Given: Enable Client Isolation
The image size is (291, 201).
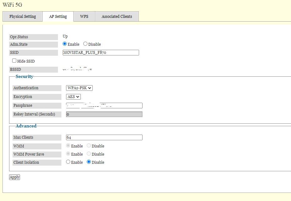Looking at the screenshot, I should [68, 162].
